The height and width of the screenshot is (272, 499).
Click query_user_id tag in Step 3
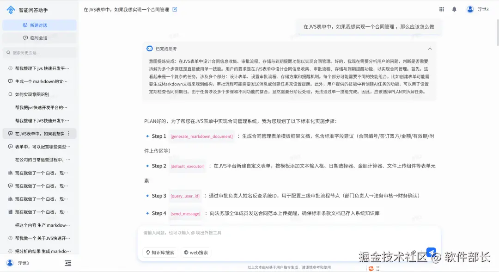185,196
